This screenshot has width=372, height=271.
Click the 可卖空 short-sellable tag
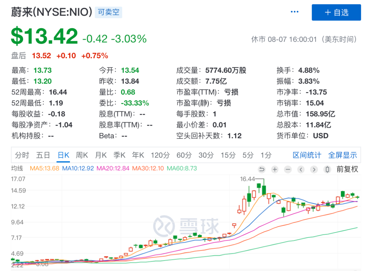(108, 12)
